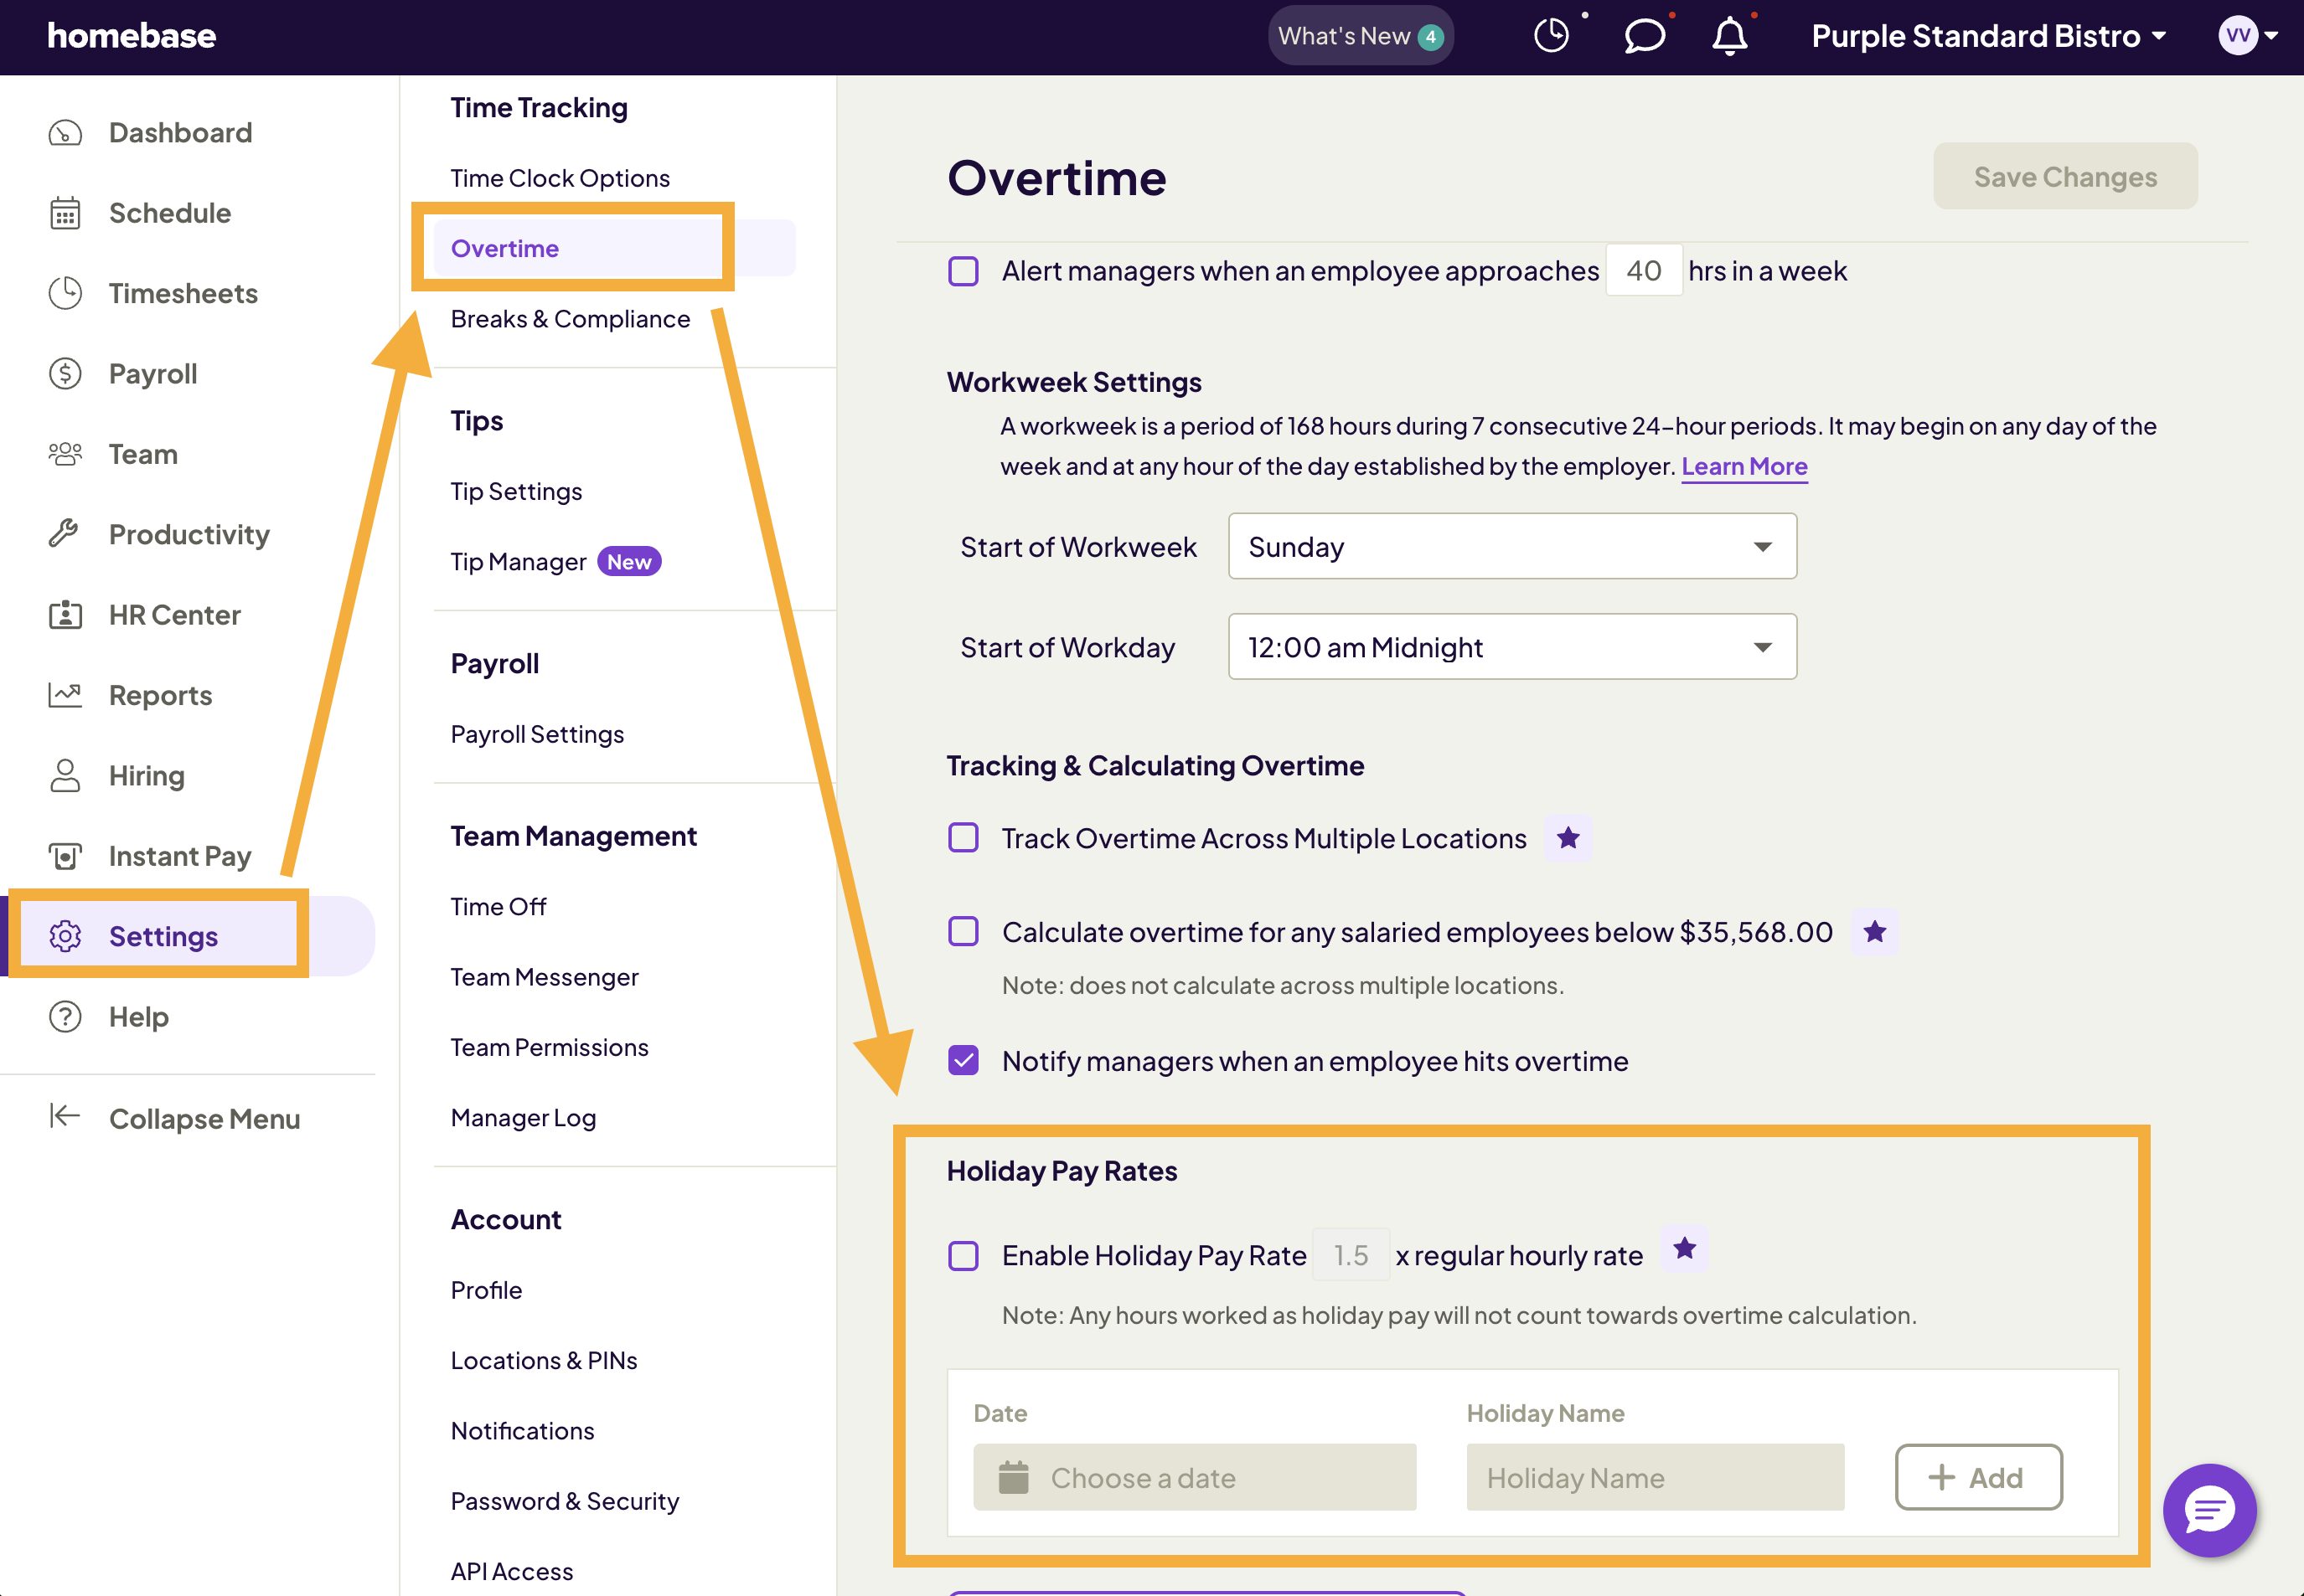Click the Add holiday button
This screenshot has width=2304, height=1596.
click(1978, 1477)
